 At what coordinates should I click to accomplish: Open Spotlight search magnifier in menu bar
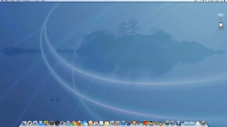click(x=221, y=1)
